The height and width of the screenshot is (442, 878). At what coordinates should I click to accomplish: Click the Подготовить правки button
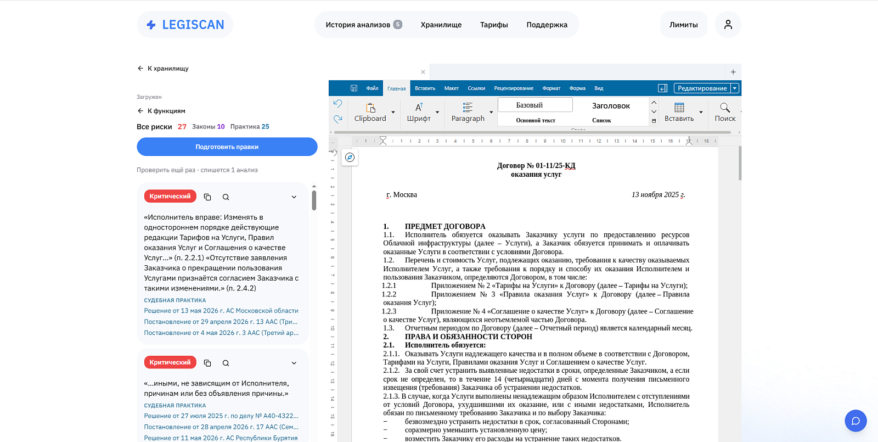[227, 147]
